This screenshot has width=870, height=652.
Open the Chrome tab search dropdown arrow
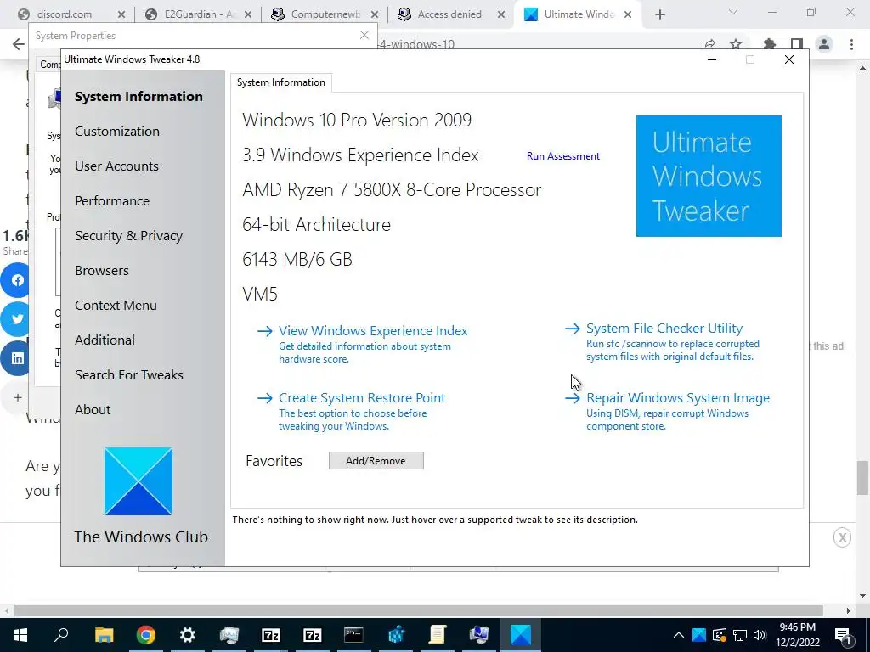[733, 12]
